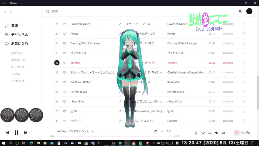Open audio settings equalizer icon
This screenshot has height=146, width=259.
tap(223, 132)
